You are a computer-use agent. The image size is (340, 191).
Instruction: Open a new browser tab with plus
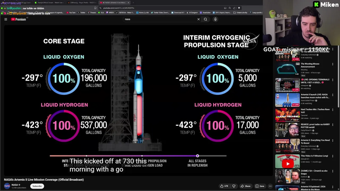133,3
